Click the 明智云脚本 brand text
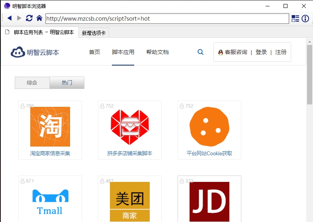The image size is (313, 222). point(43,52)
